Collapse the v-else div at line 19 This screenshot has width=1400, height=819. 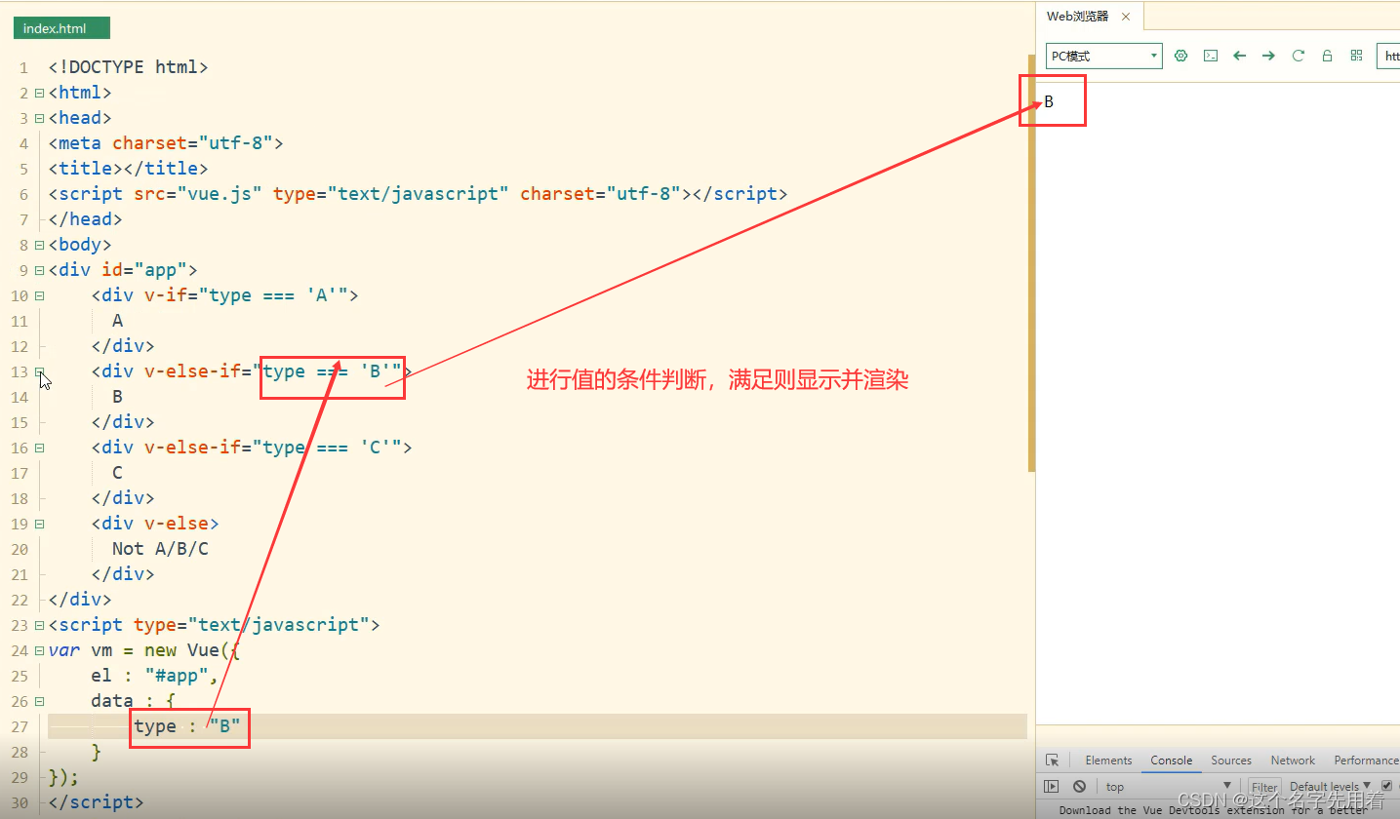point(39,524)
